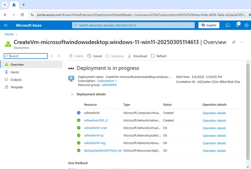Download the deployment from the toolbar
Screen dimensions: 251x169
pyautogui.click(x=137, y=56)
